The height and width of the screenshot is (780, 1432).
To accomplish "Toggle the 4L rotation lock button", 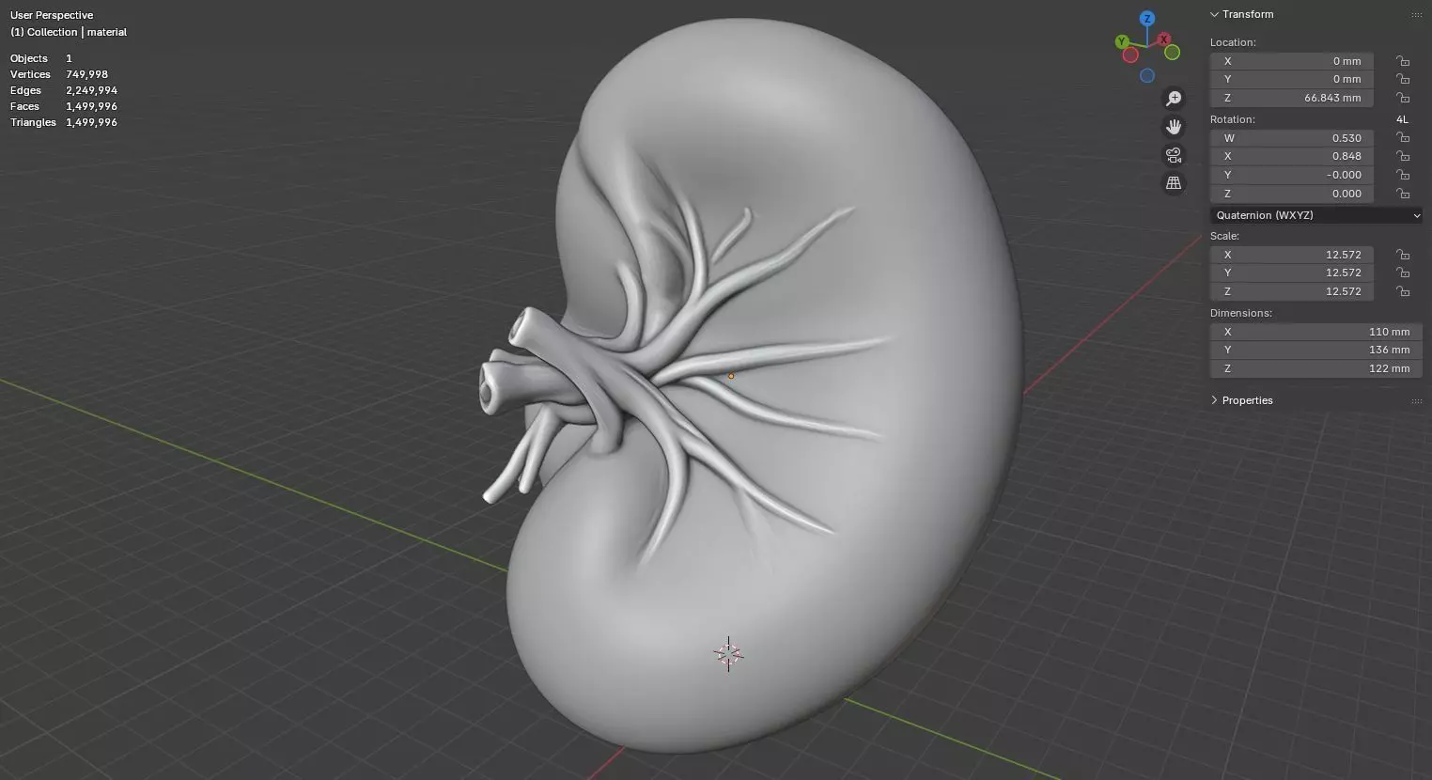I will pyautogui.click(x=1403, y=119).
